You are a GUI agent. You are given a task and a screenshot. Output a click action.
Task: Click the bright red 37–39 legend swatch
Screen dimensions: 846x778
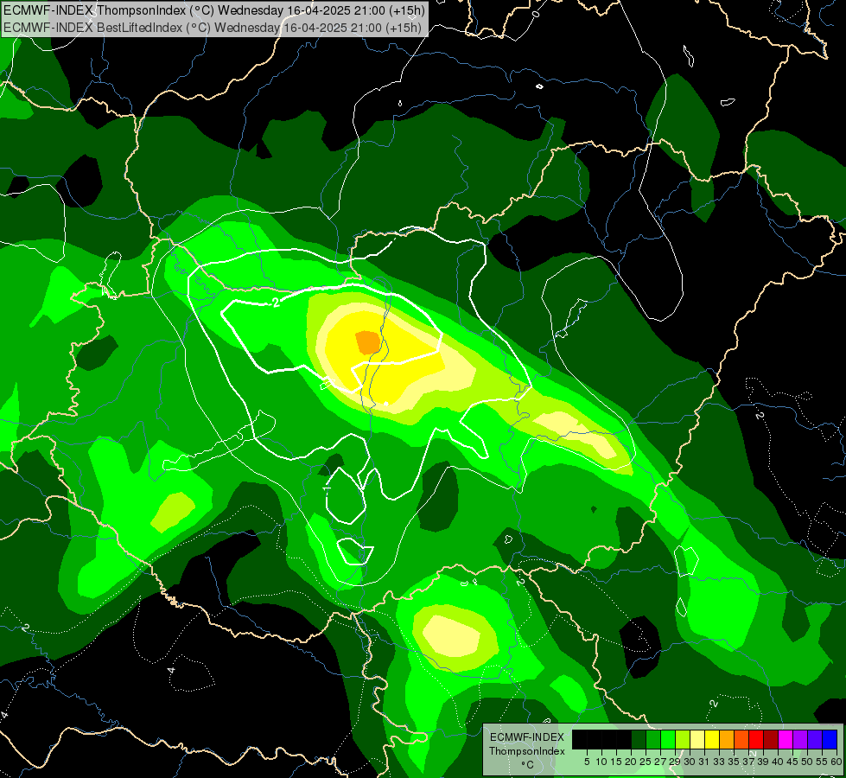(756, 739)
